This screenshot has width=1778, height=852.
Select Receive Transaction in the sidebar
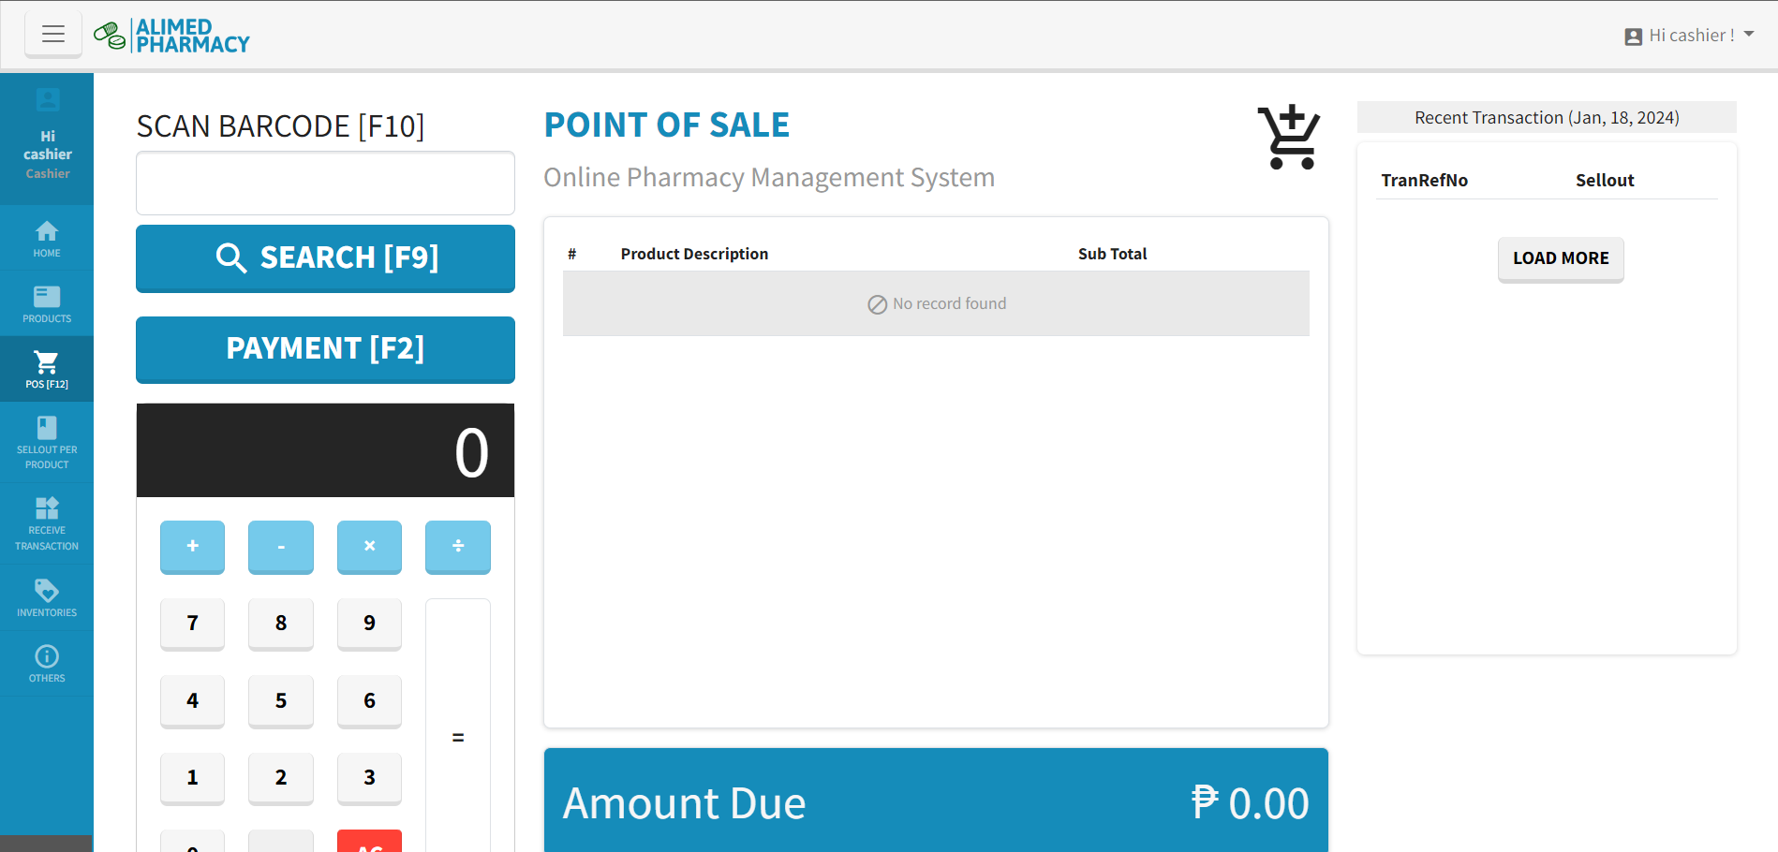pos(47,521)
